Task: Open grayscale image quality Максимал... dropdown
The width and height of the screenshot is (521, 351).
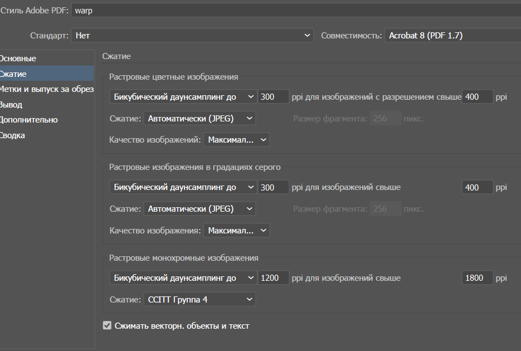Action: coord(236,230)
